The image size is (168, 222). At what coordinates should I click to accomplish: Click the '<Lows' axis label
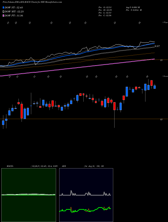[x=165, y=76]
